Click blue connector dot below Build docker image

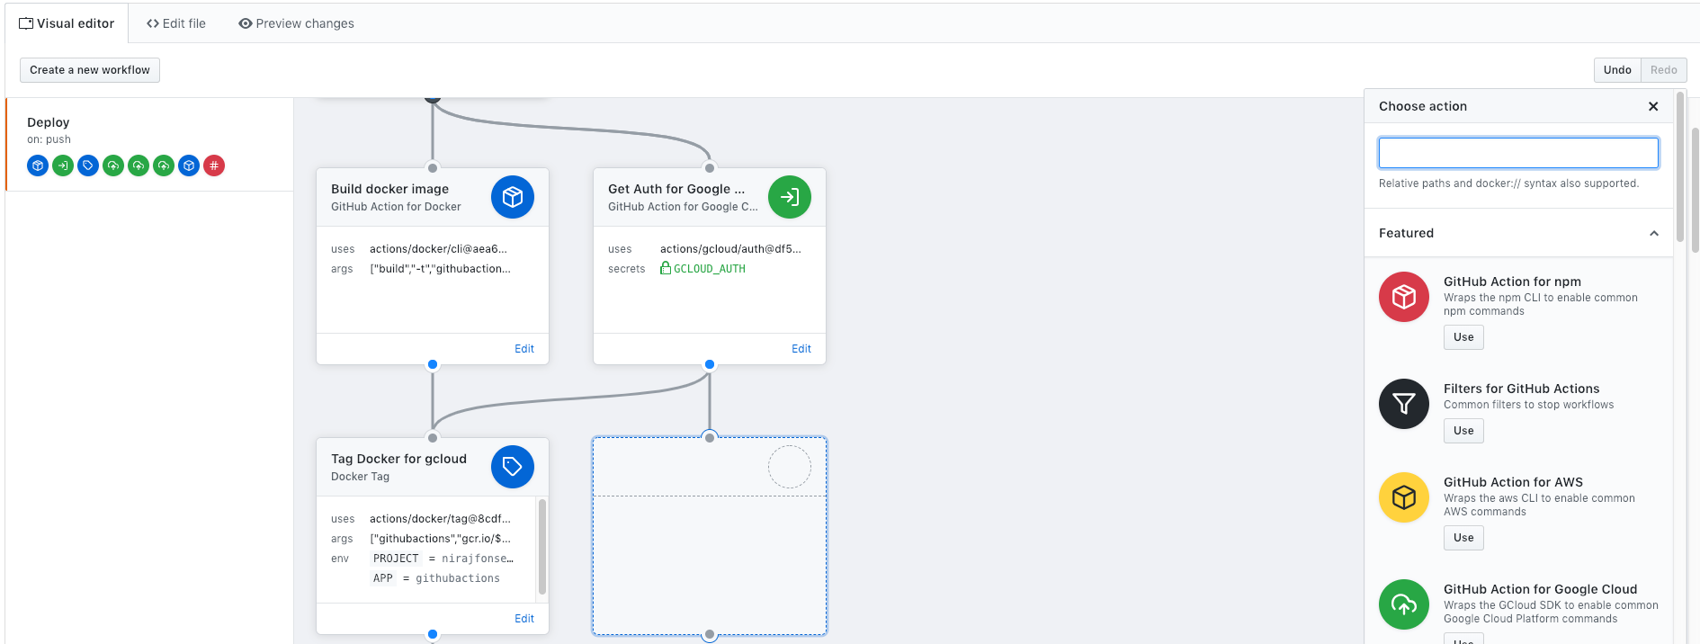(x=433, y=364)
